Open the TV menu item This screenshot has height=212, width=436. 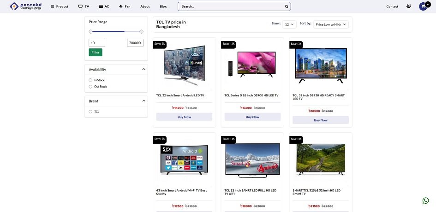(84, 6)
